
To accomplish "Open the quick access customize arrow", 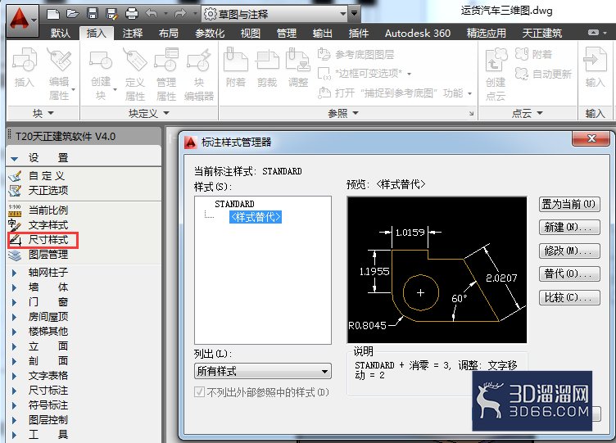I will [355, 14].
